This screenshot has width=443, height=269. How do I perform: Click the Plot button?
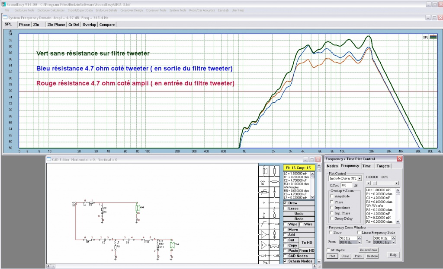click(332, 256)
